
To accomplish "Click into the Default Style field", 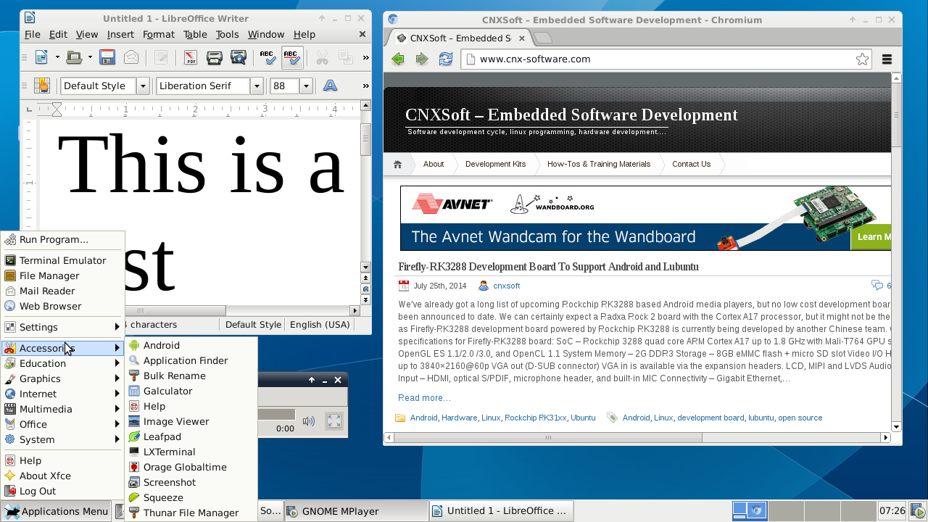I will (x=99, y=86).
